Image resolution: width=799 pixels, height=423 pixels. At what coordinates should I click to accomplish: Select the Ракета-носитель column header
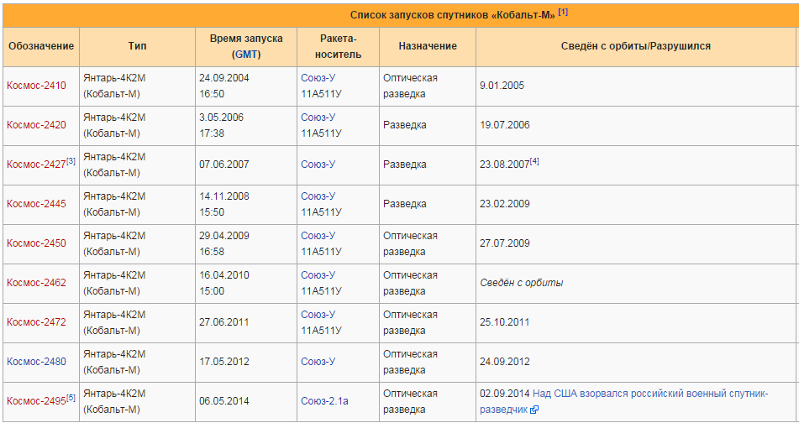pyautogui.click(x=339, y=46)
